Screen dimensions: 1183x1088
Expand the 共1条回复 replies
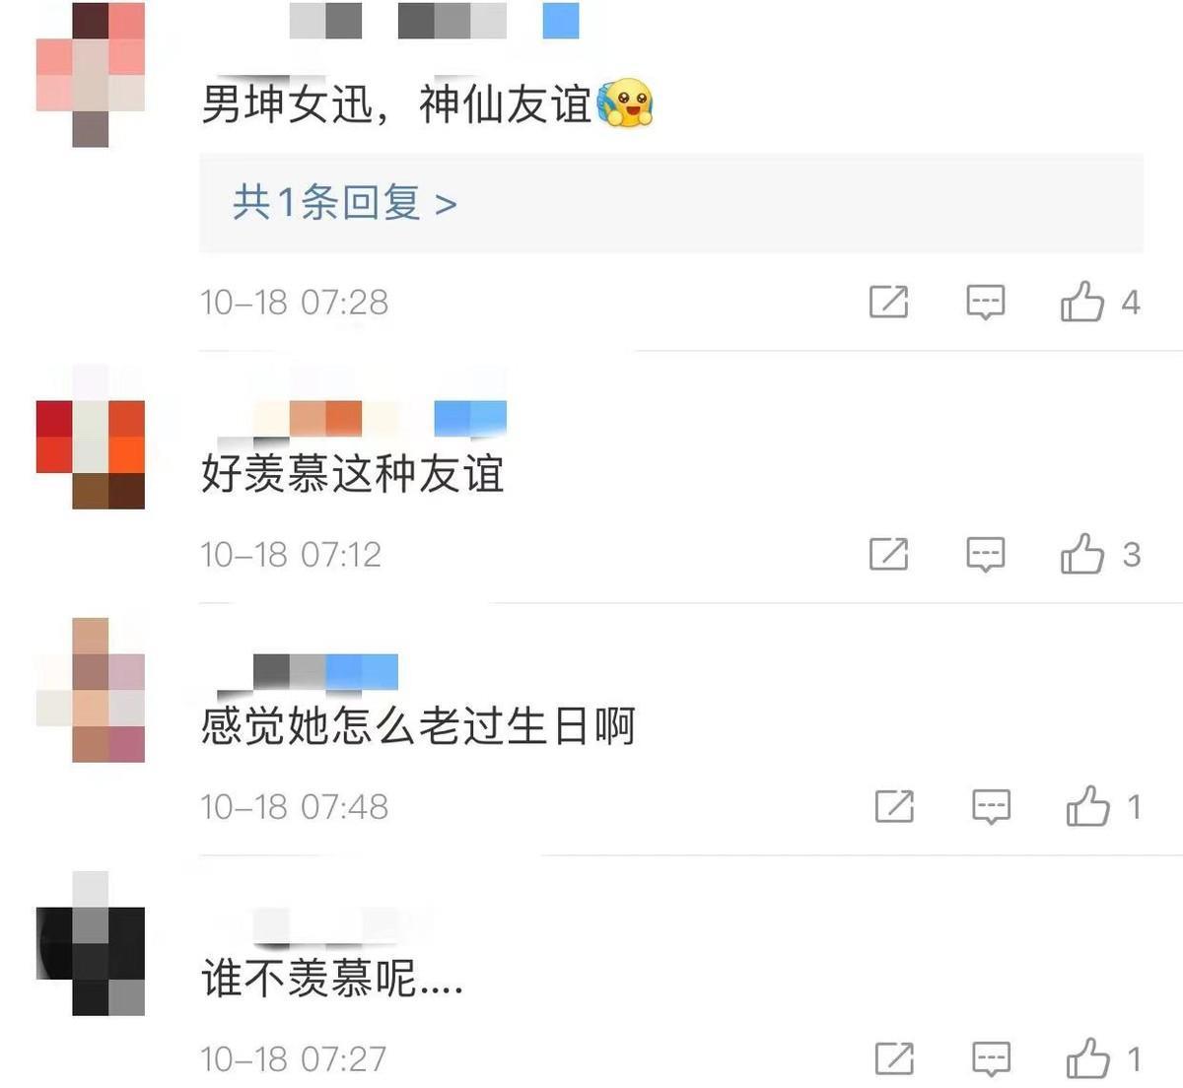(x=344, y=203)
